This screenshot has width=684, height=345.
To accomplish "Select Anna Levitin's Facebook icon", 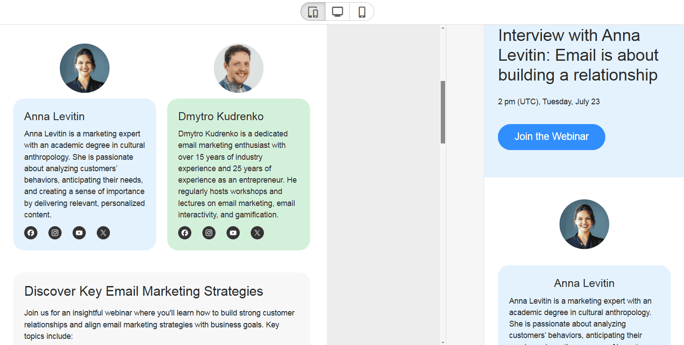I will point(31,233).
